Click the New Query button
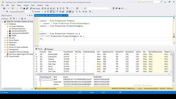The height and width of the screenshot is (99, 176). click(35, 9)
